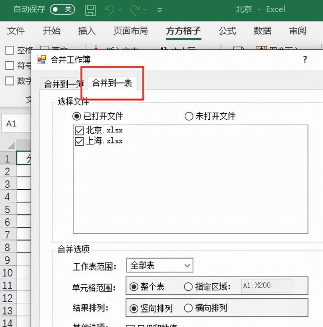Open Customize Quick Access Toolbar menu

click(160, 10)
